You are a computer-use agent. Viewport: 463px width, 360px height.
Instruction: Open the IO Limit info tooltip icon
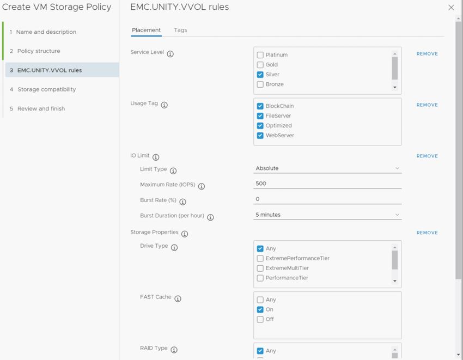156,157
